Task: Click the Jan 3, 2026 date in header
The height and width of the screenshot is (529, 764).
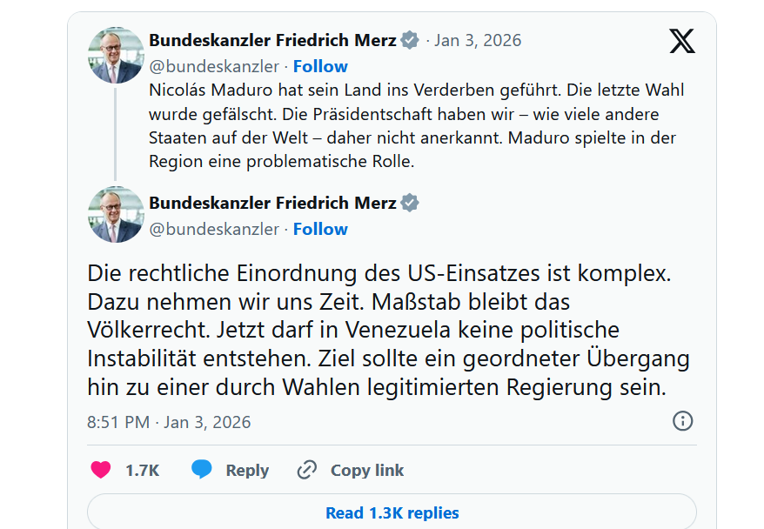Action: click(x=478, y=40)
